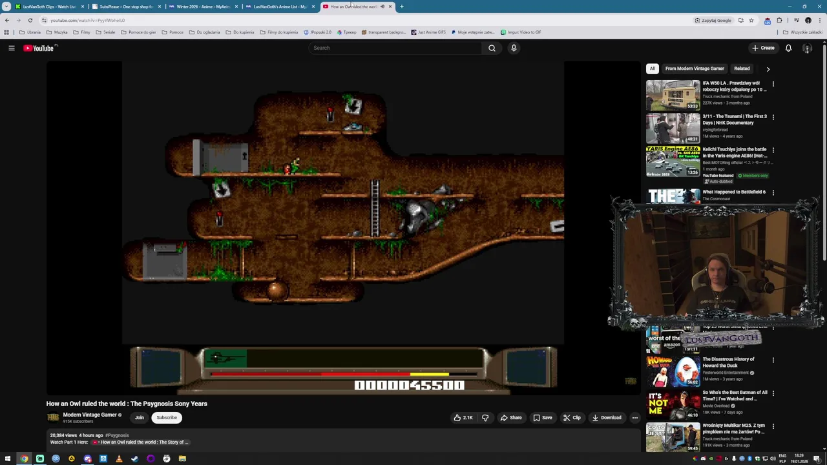This screenshot has height=465, width=827.
Task: Open 3/11 Tsunami NHK documentary thumbnail
Action: click(673, 128)
